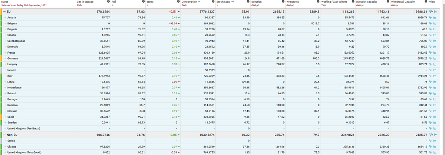
Task: Expand the Serbia row
Action: pyautogui.click(x=5, y=141)
